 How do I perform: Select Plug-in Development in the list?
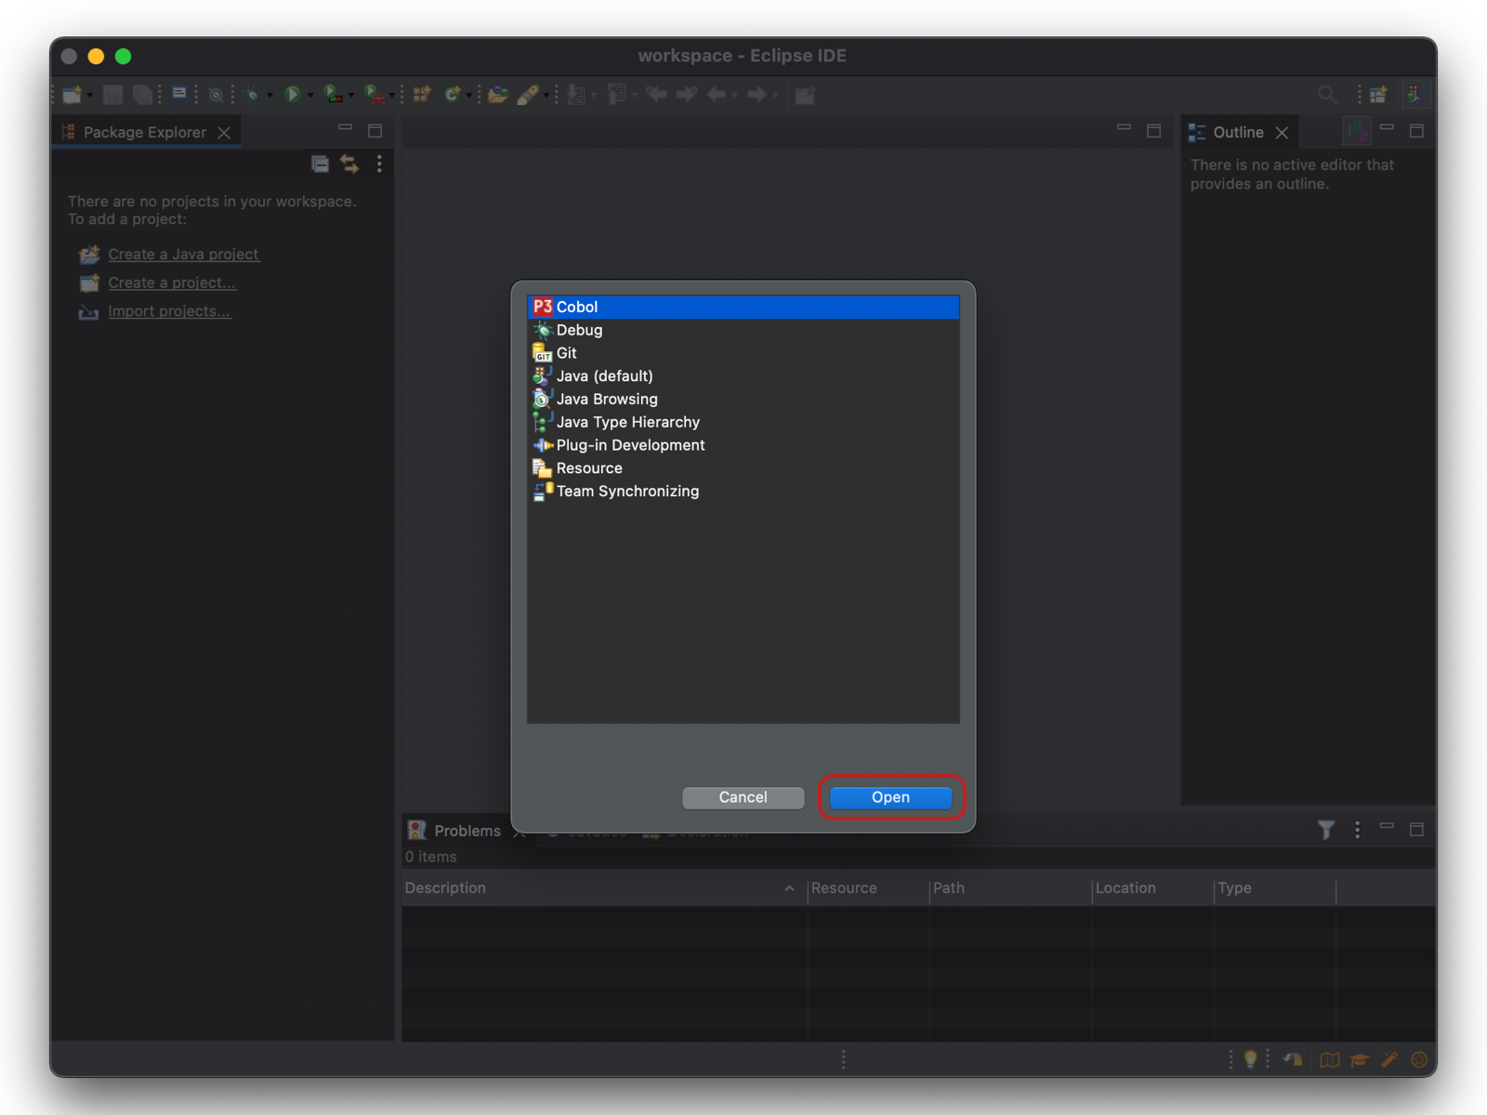click(743, 445)
